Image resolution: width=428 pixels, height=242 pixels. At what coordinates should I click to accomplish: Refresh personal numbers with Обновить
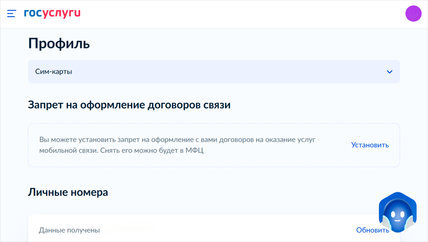[372, 230]
